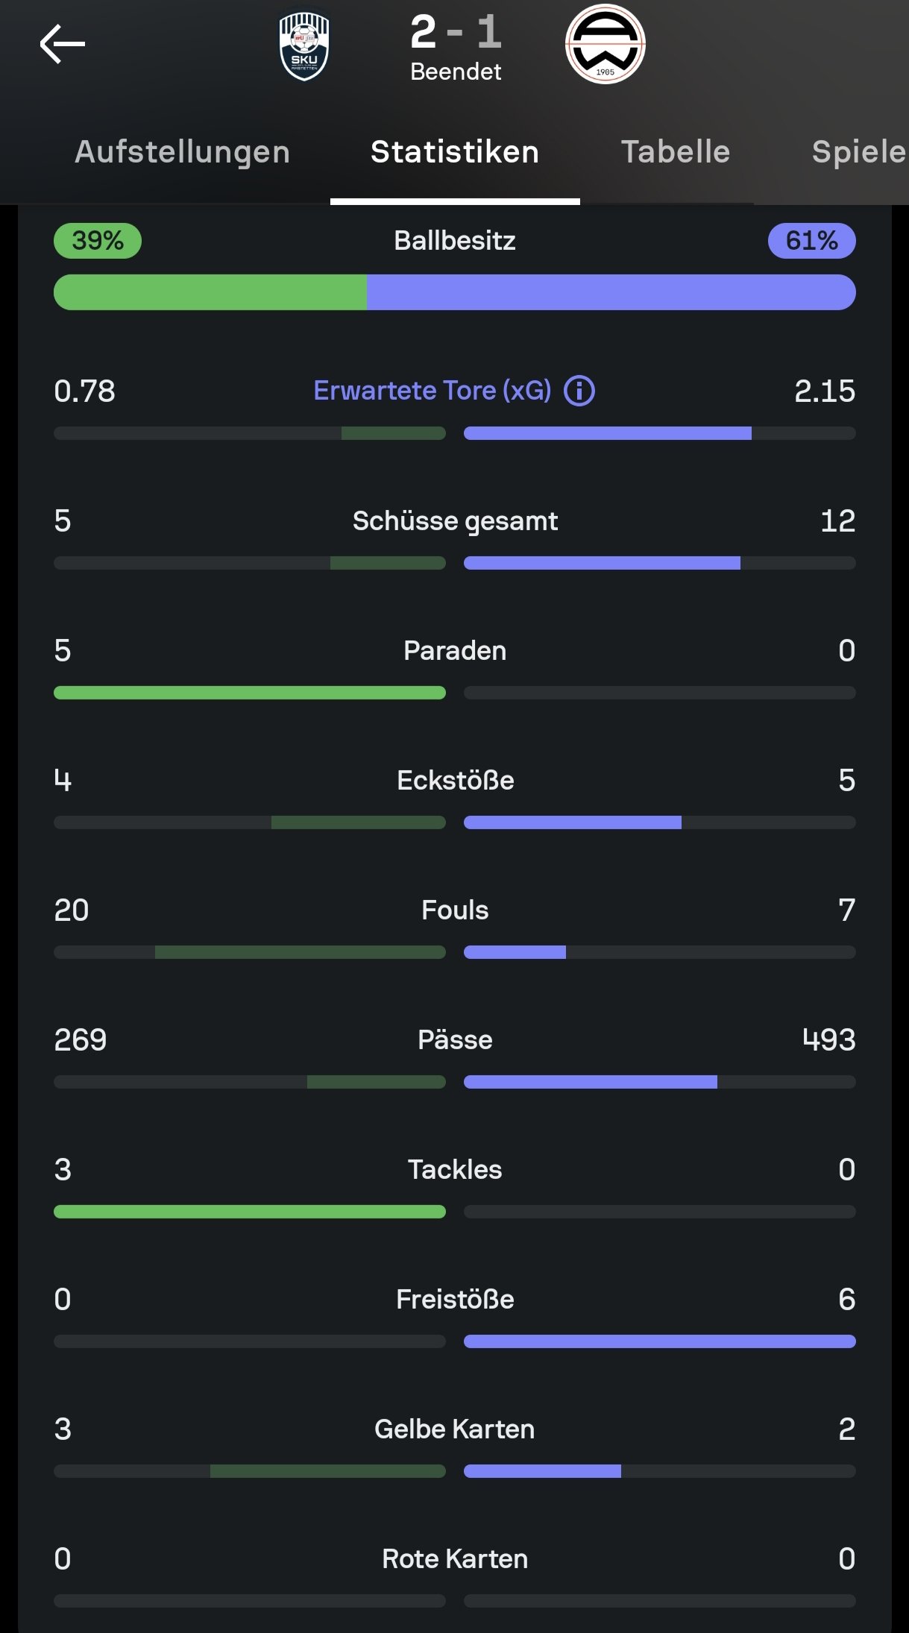Click the green part of Ballbesitz bar
The image size is (909, 1633).
[210, 292]
